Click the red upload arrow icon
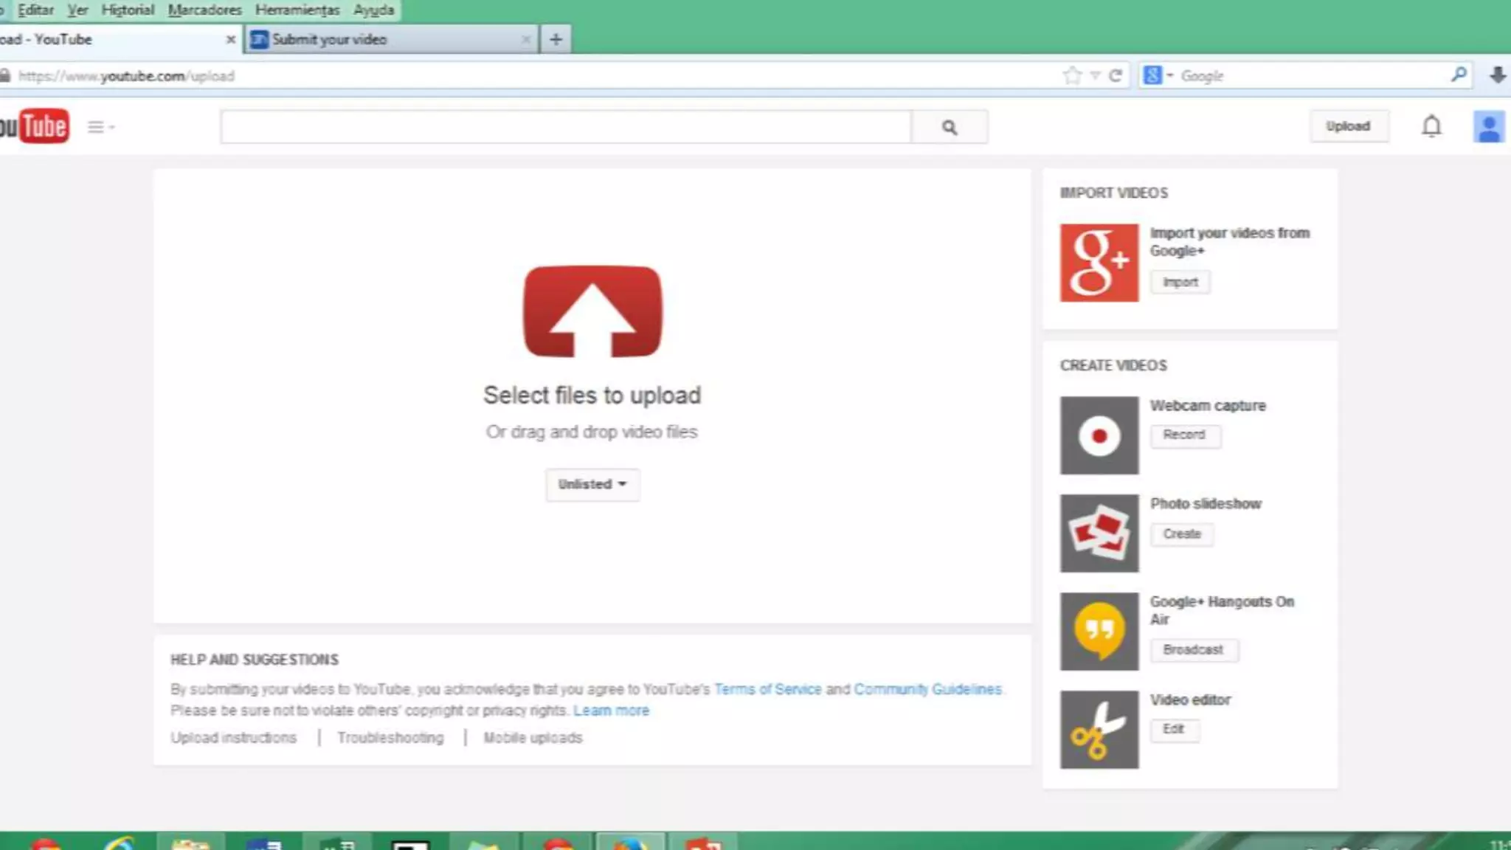Image resolution: width=1511 pixels, height=850 pixels. (592, 311)
